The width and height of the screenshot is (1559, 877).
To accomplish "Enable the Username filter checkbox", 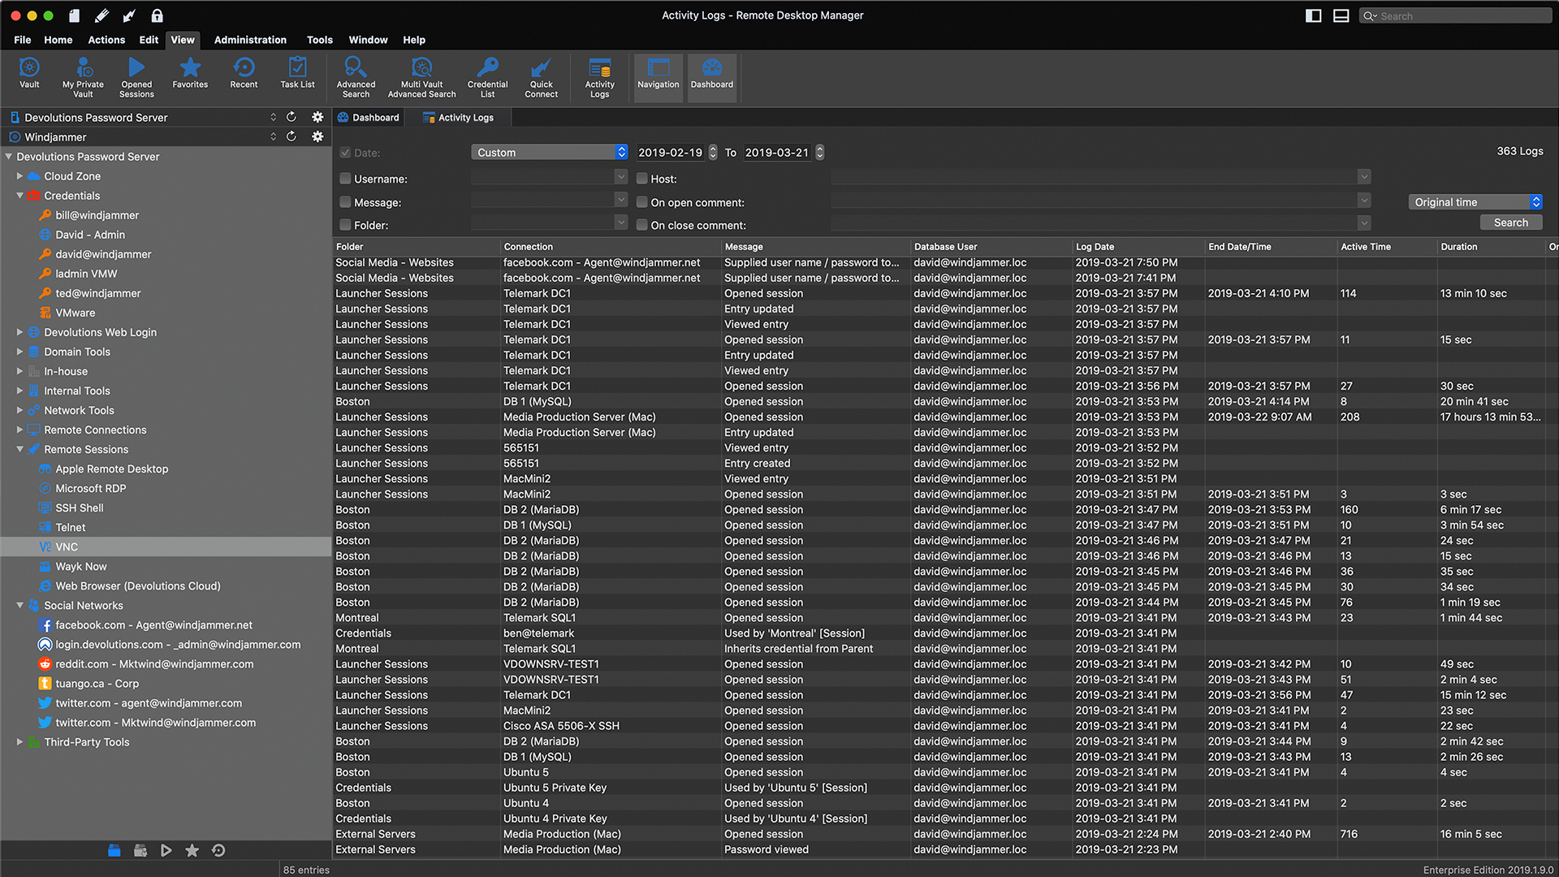I will click(x=345, y=179).
